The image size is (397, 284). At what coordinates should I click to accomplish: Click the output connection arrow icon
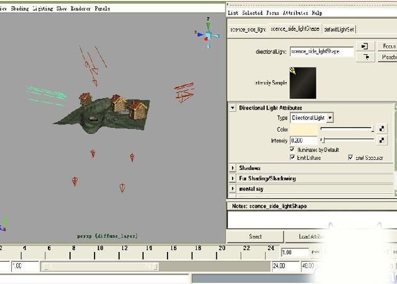(x=365, y=57)
